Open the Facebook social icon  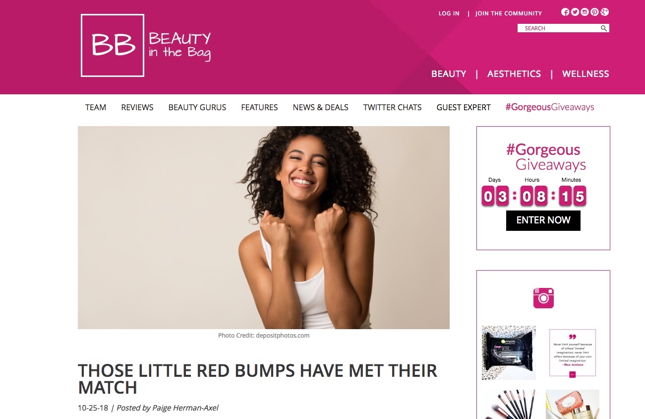[x=565, y=12]
